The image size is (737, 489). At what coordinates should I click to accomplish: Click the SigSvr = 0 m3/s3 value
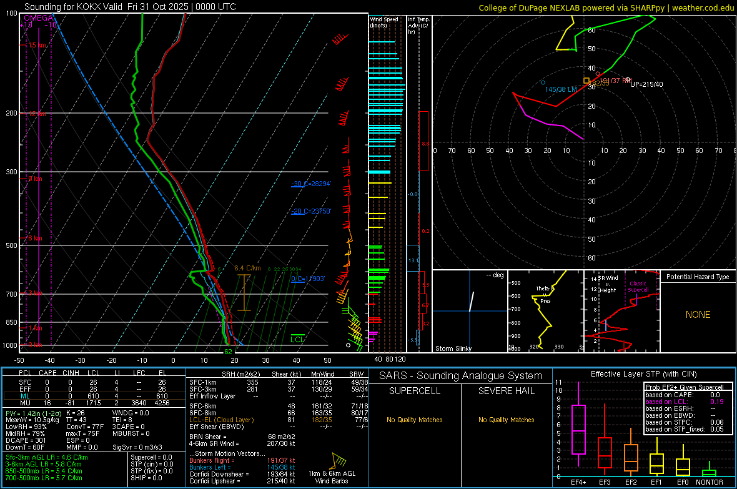[x=137, y=447]
